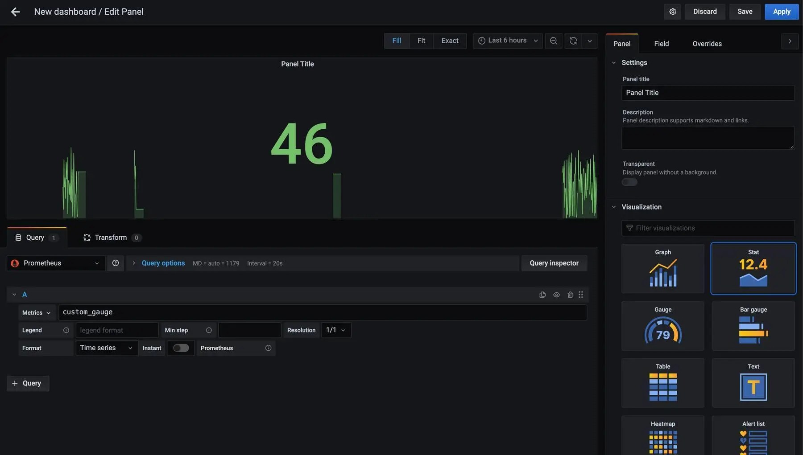Turn on the Instant query toggle
The height and width of the screenshot is (455, 803).
point(180,348)
